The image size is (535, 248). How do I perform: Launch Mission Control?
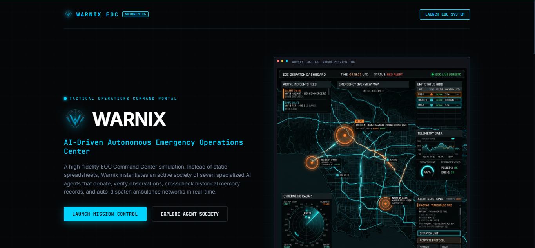pyautogui.click(x=105, y=214)
